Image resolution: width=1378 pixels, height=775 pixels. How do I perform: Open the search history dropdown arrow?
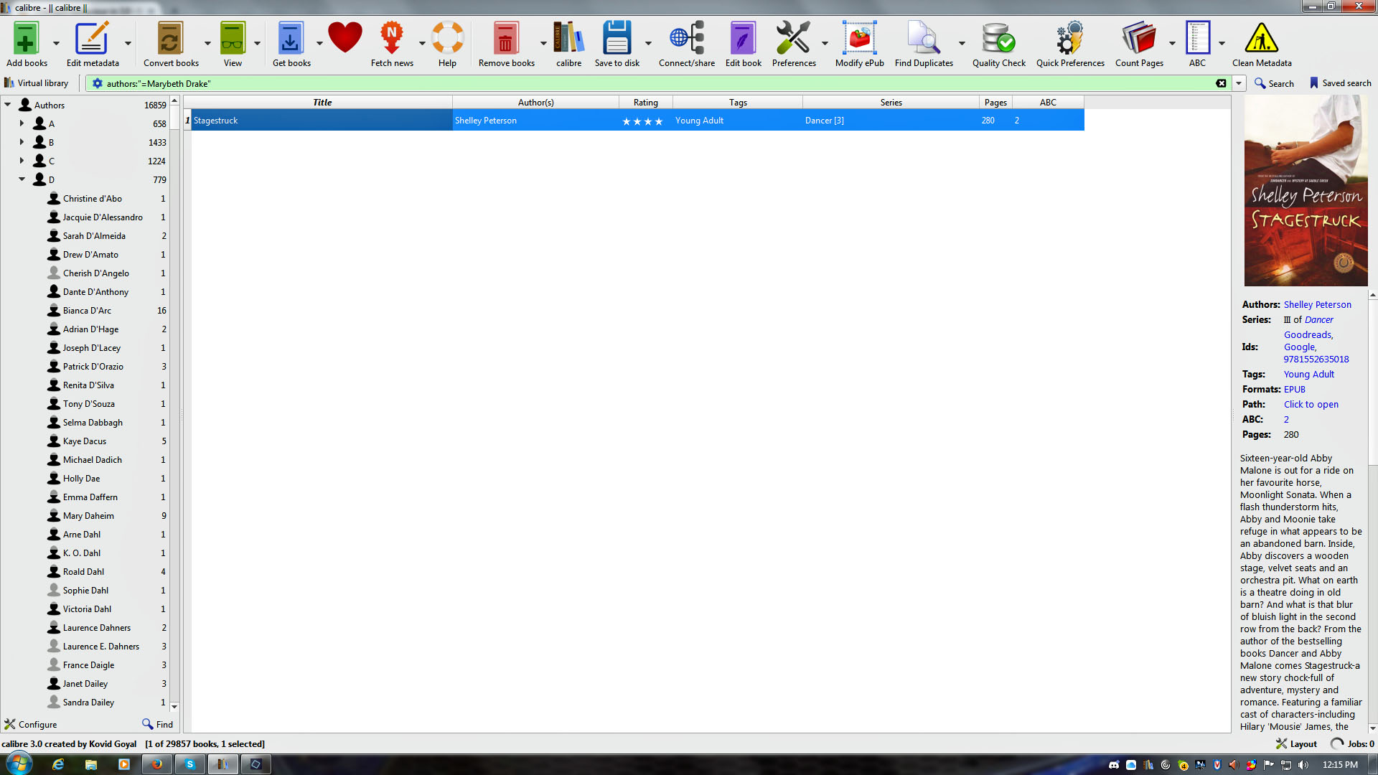pyautogui.click(x=1239, y=83)
